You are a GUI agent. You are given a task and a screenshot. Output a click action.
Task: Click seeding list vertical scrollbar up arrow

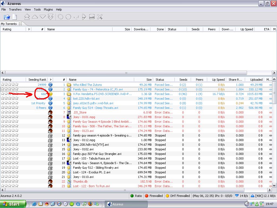pyautogui.click(x=274, y=79)
